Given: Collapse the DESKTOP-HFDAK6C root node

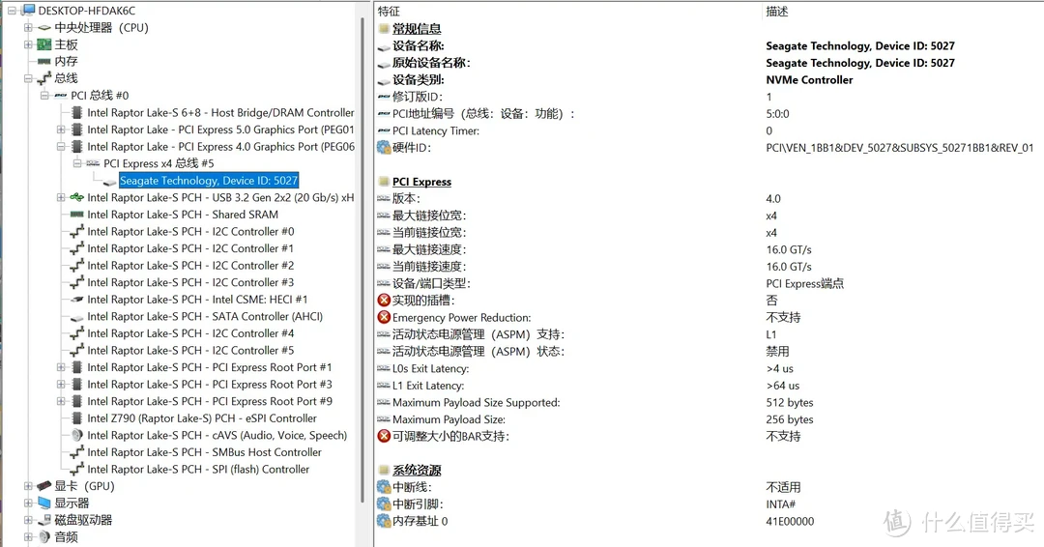Looking at the screenshot, I should point(12,11).
